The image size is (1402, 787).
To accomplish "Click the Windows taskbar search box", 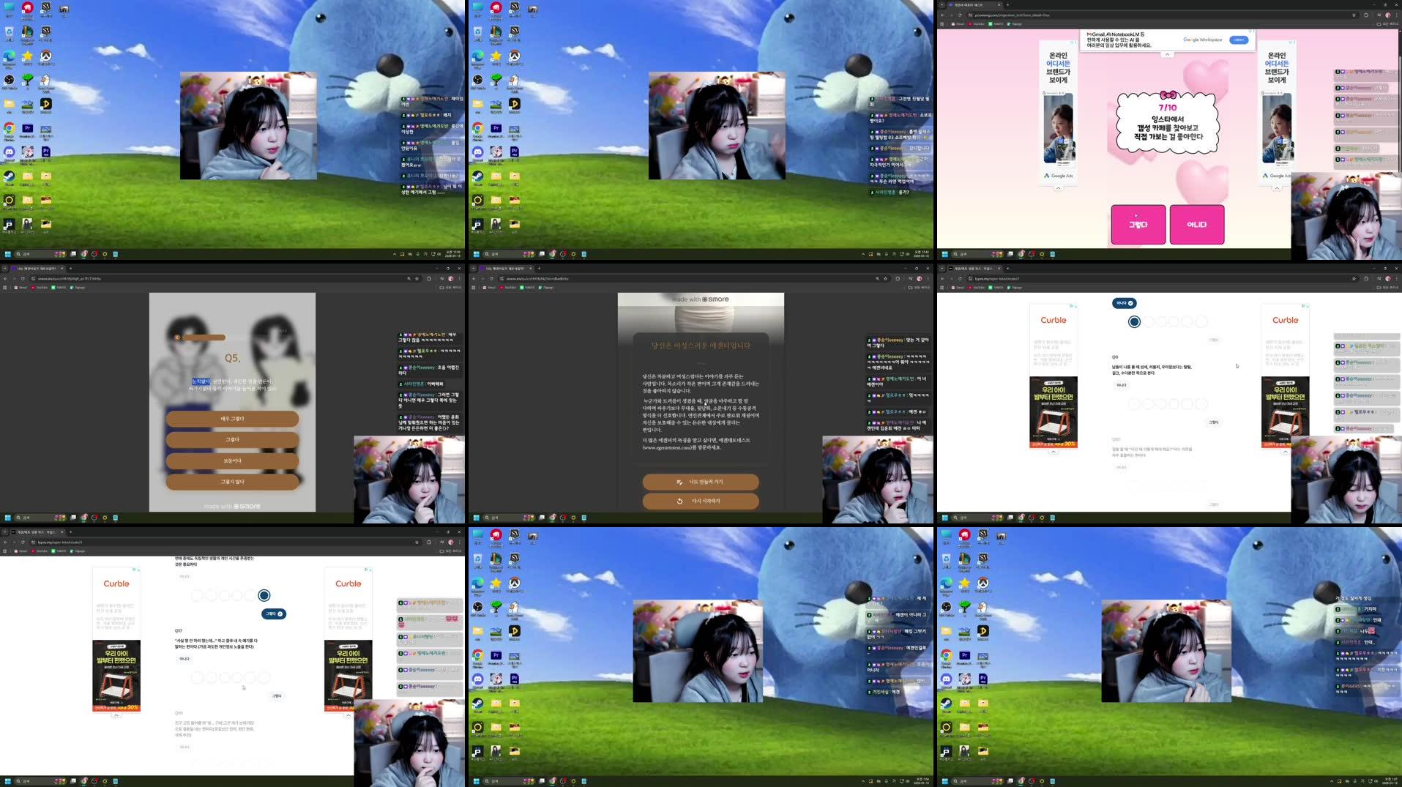I will click(x=31, y=254).
